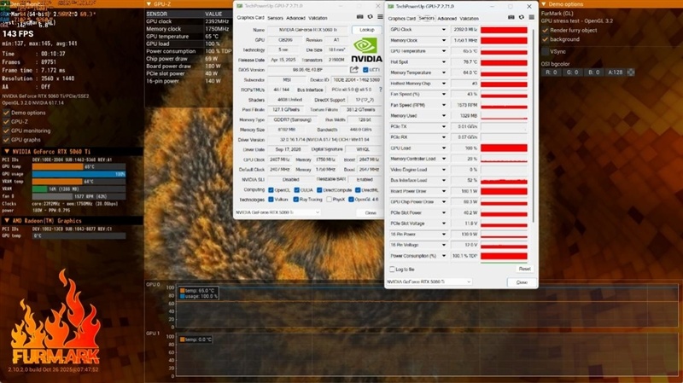Enable the Log to file checkbox
This screenshot has width=683, height=383.
point(392,270)
